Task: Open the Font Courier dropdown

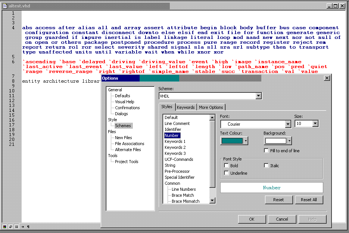Action: [288, 124]
